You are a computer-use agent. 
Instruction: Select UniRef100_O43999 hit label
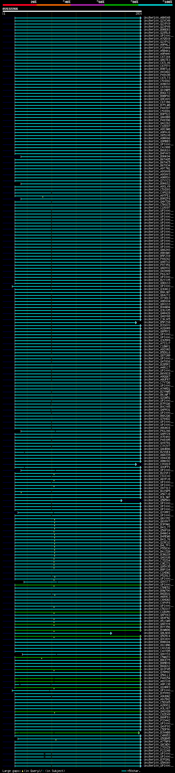coord(157,271)
